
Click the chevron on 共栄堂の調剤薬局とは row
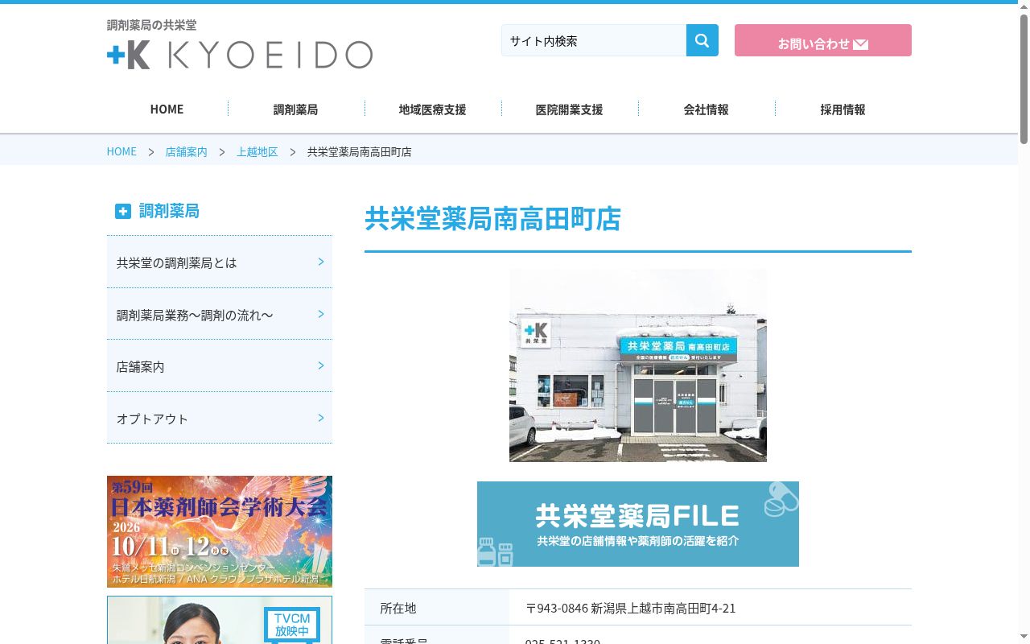tap(321, 262)
